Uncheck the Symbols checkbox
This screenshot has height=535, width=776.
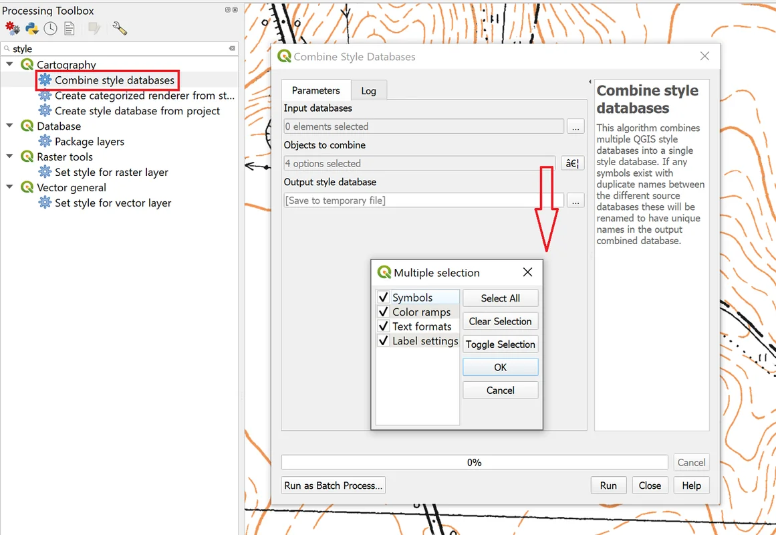(x=384, y=298)
